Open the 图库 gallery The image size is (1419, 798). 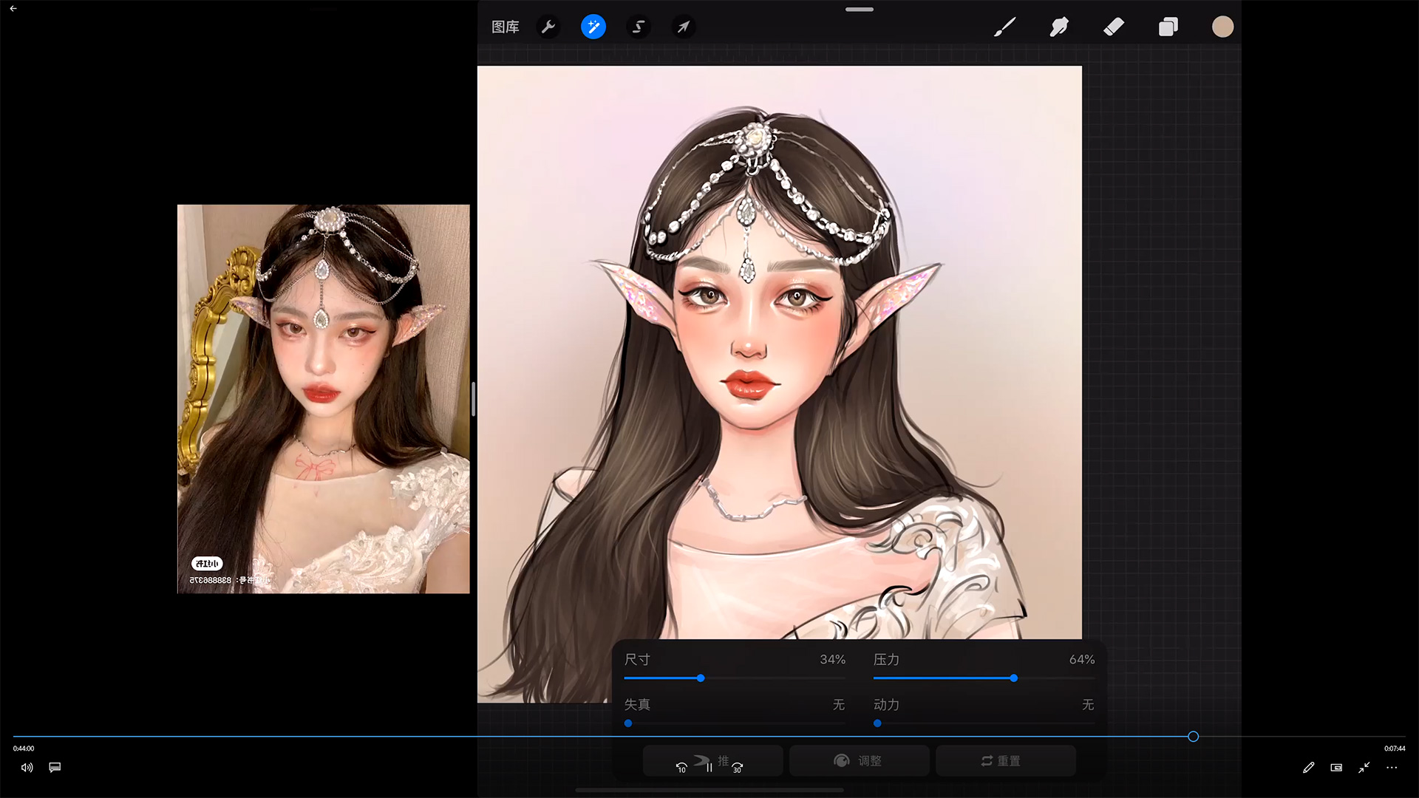506,27
